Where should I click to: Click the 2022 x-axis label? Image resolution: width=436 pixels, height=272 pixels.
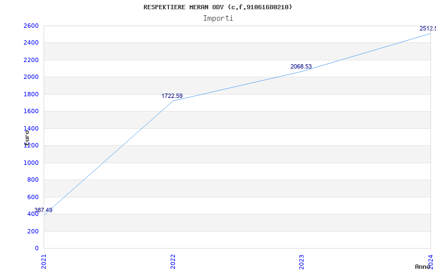tap(173, 262)
